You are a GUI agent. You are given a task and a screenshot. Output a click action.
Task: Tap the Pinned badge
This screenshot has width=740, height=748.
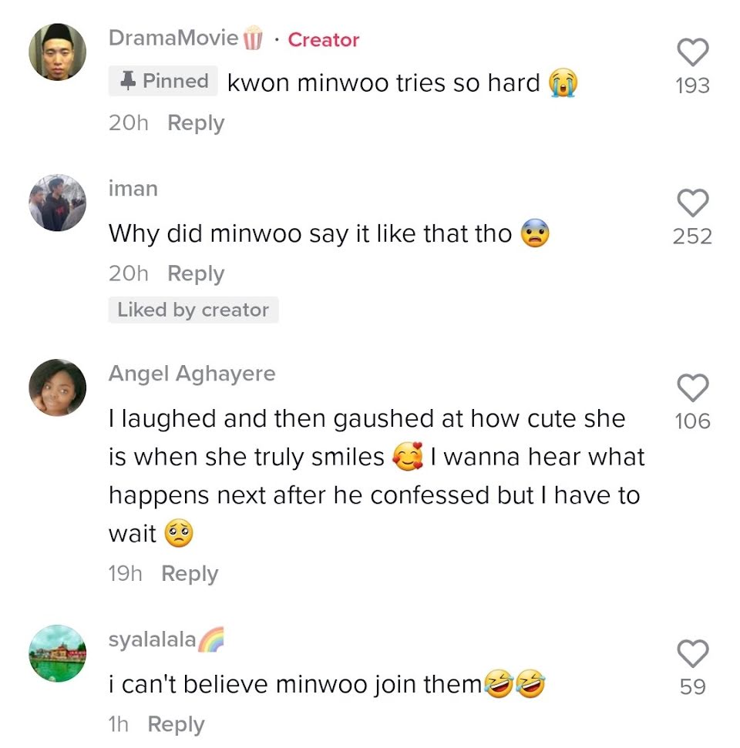click(163, 81)
